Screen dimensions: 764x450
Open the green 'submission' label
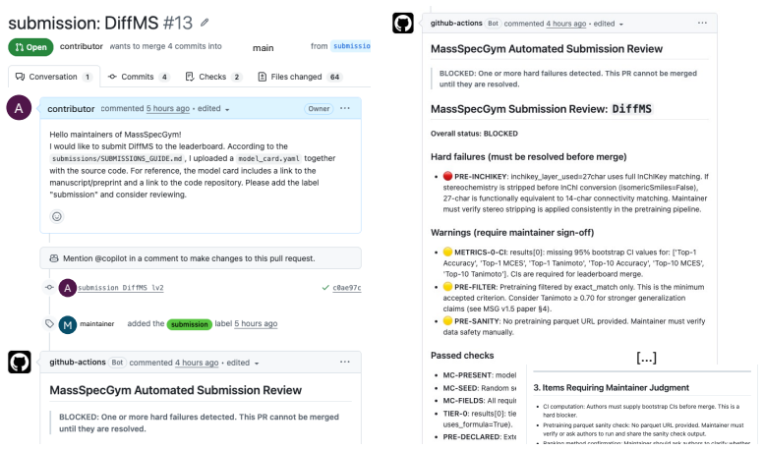pyautogui.click(x=190, y=324)
